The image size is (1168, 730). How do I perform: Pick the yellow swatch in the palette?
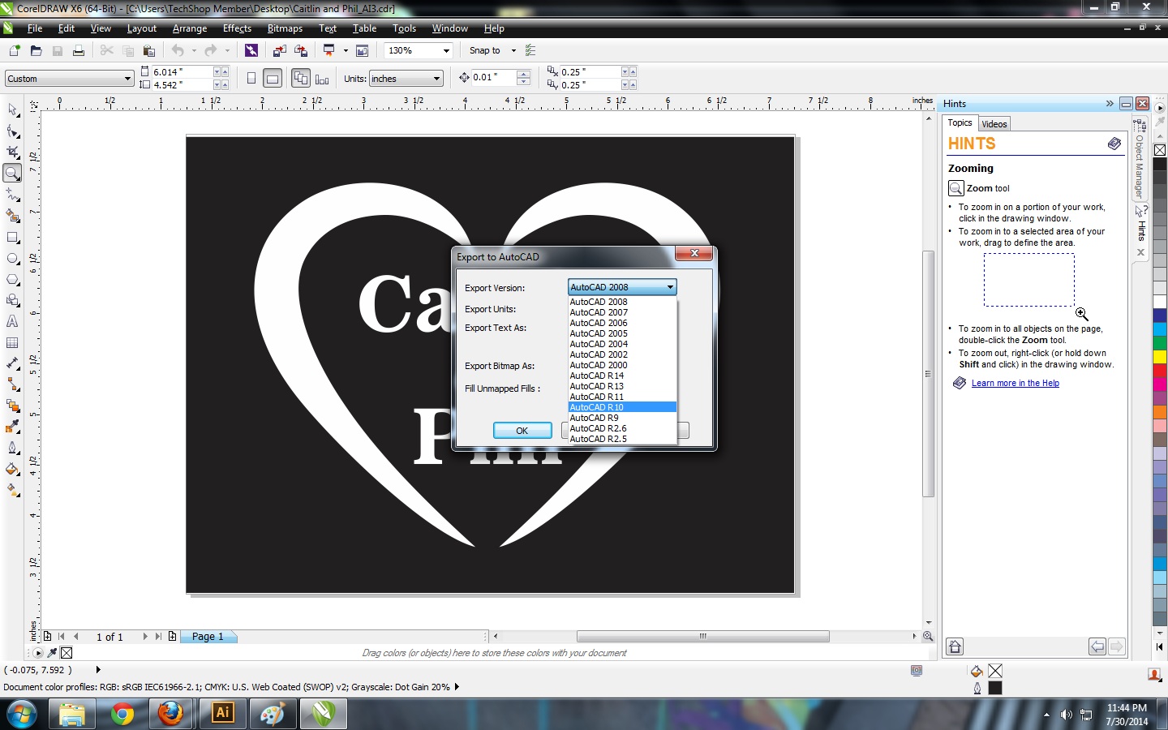[1160, 357]
